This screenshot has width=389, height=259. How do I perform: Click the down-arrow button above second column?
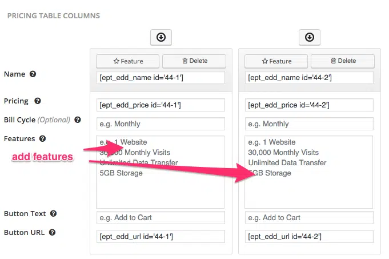point(310,37)
